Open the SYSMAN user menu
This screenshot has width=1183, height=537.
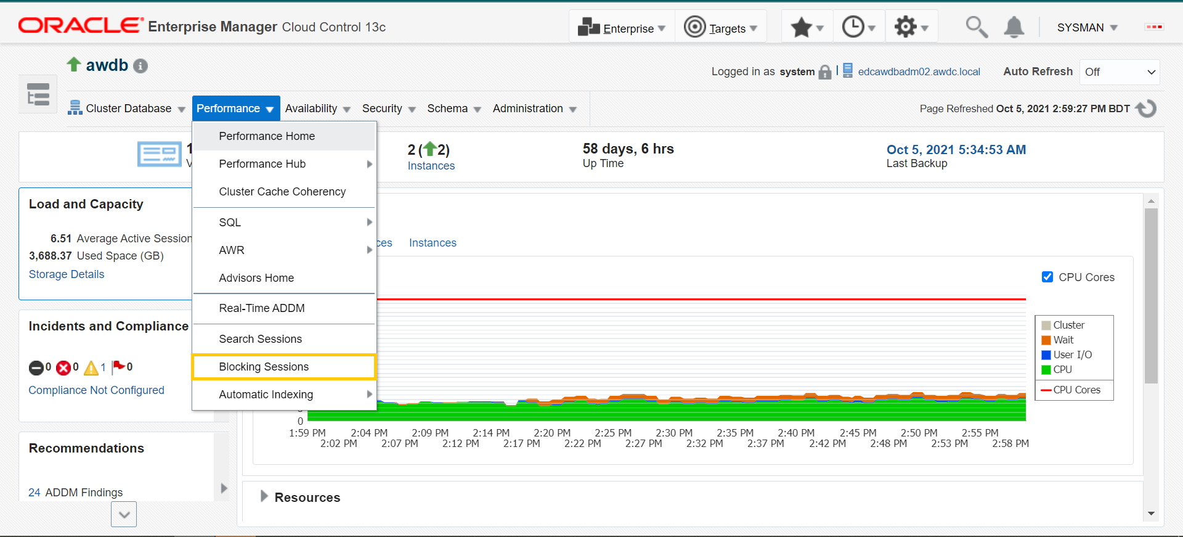click(1087, 28)
